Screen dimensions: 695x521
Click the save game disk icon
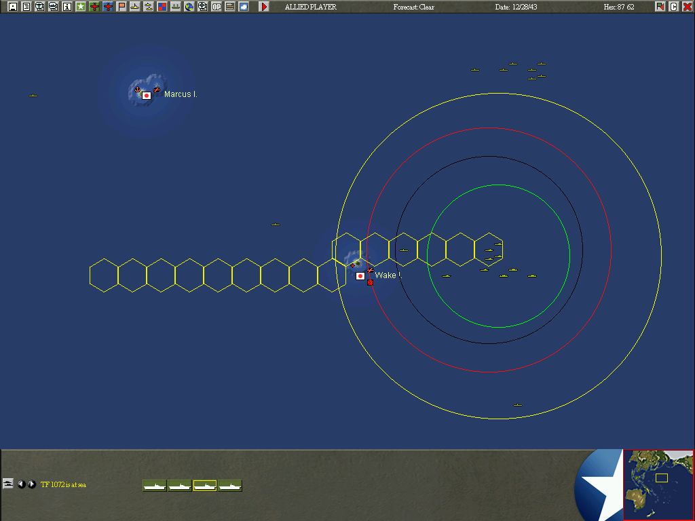point(13,7)
